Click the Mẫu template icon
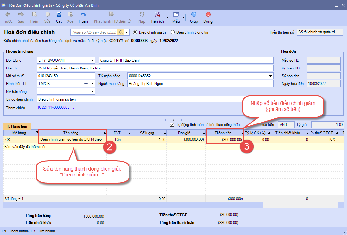 pos(176,15)
